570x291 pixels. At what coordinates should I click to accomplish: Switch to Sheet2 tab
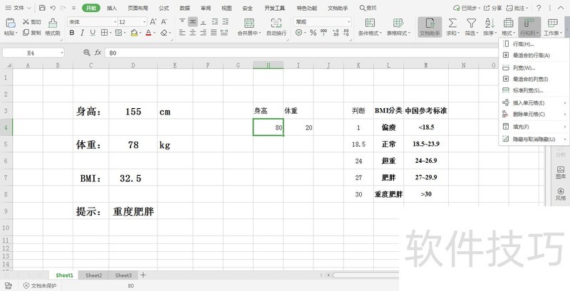(x=94, y=275)
